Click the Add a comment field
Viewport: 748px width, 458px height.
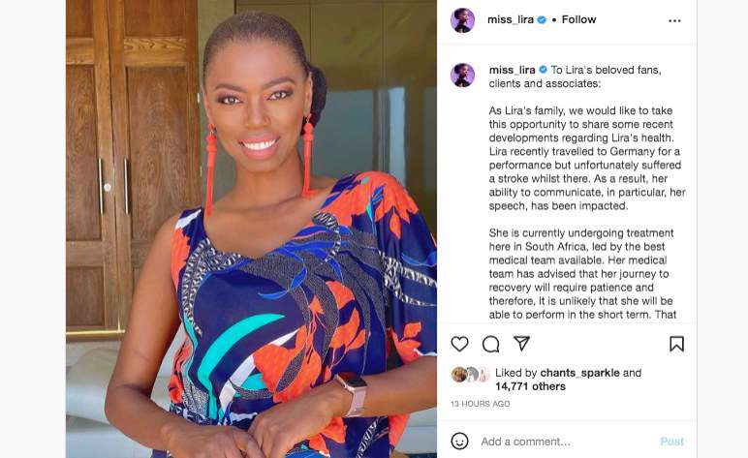pos(565,442)
